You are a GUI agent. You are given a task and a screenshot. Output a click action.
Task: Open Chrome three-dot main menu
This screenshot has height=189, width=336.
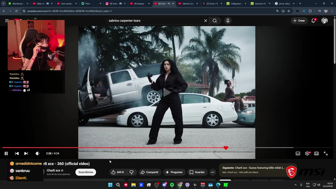(332, 11)
